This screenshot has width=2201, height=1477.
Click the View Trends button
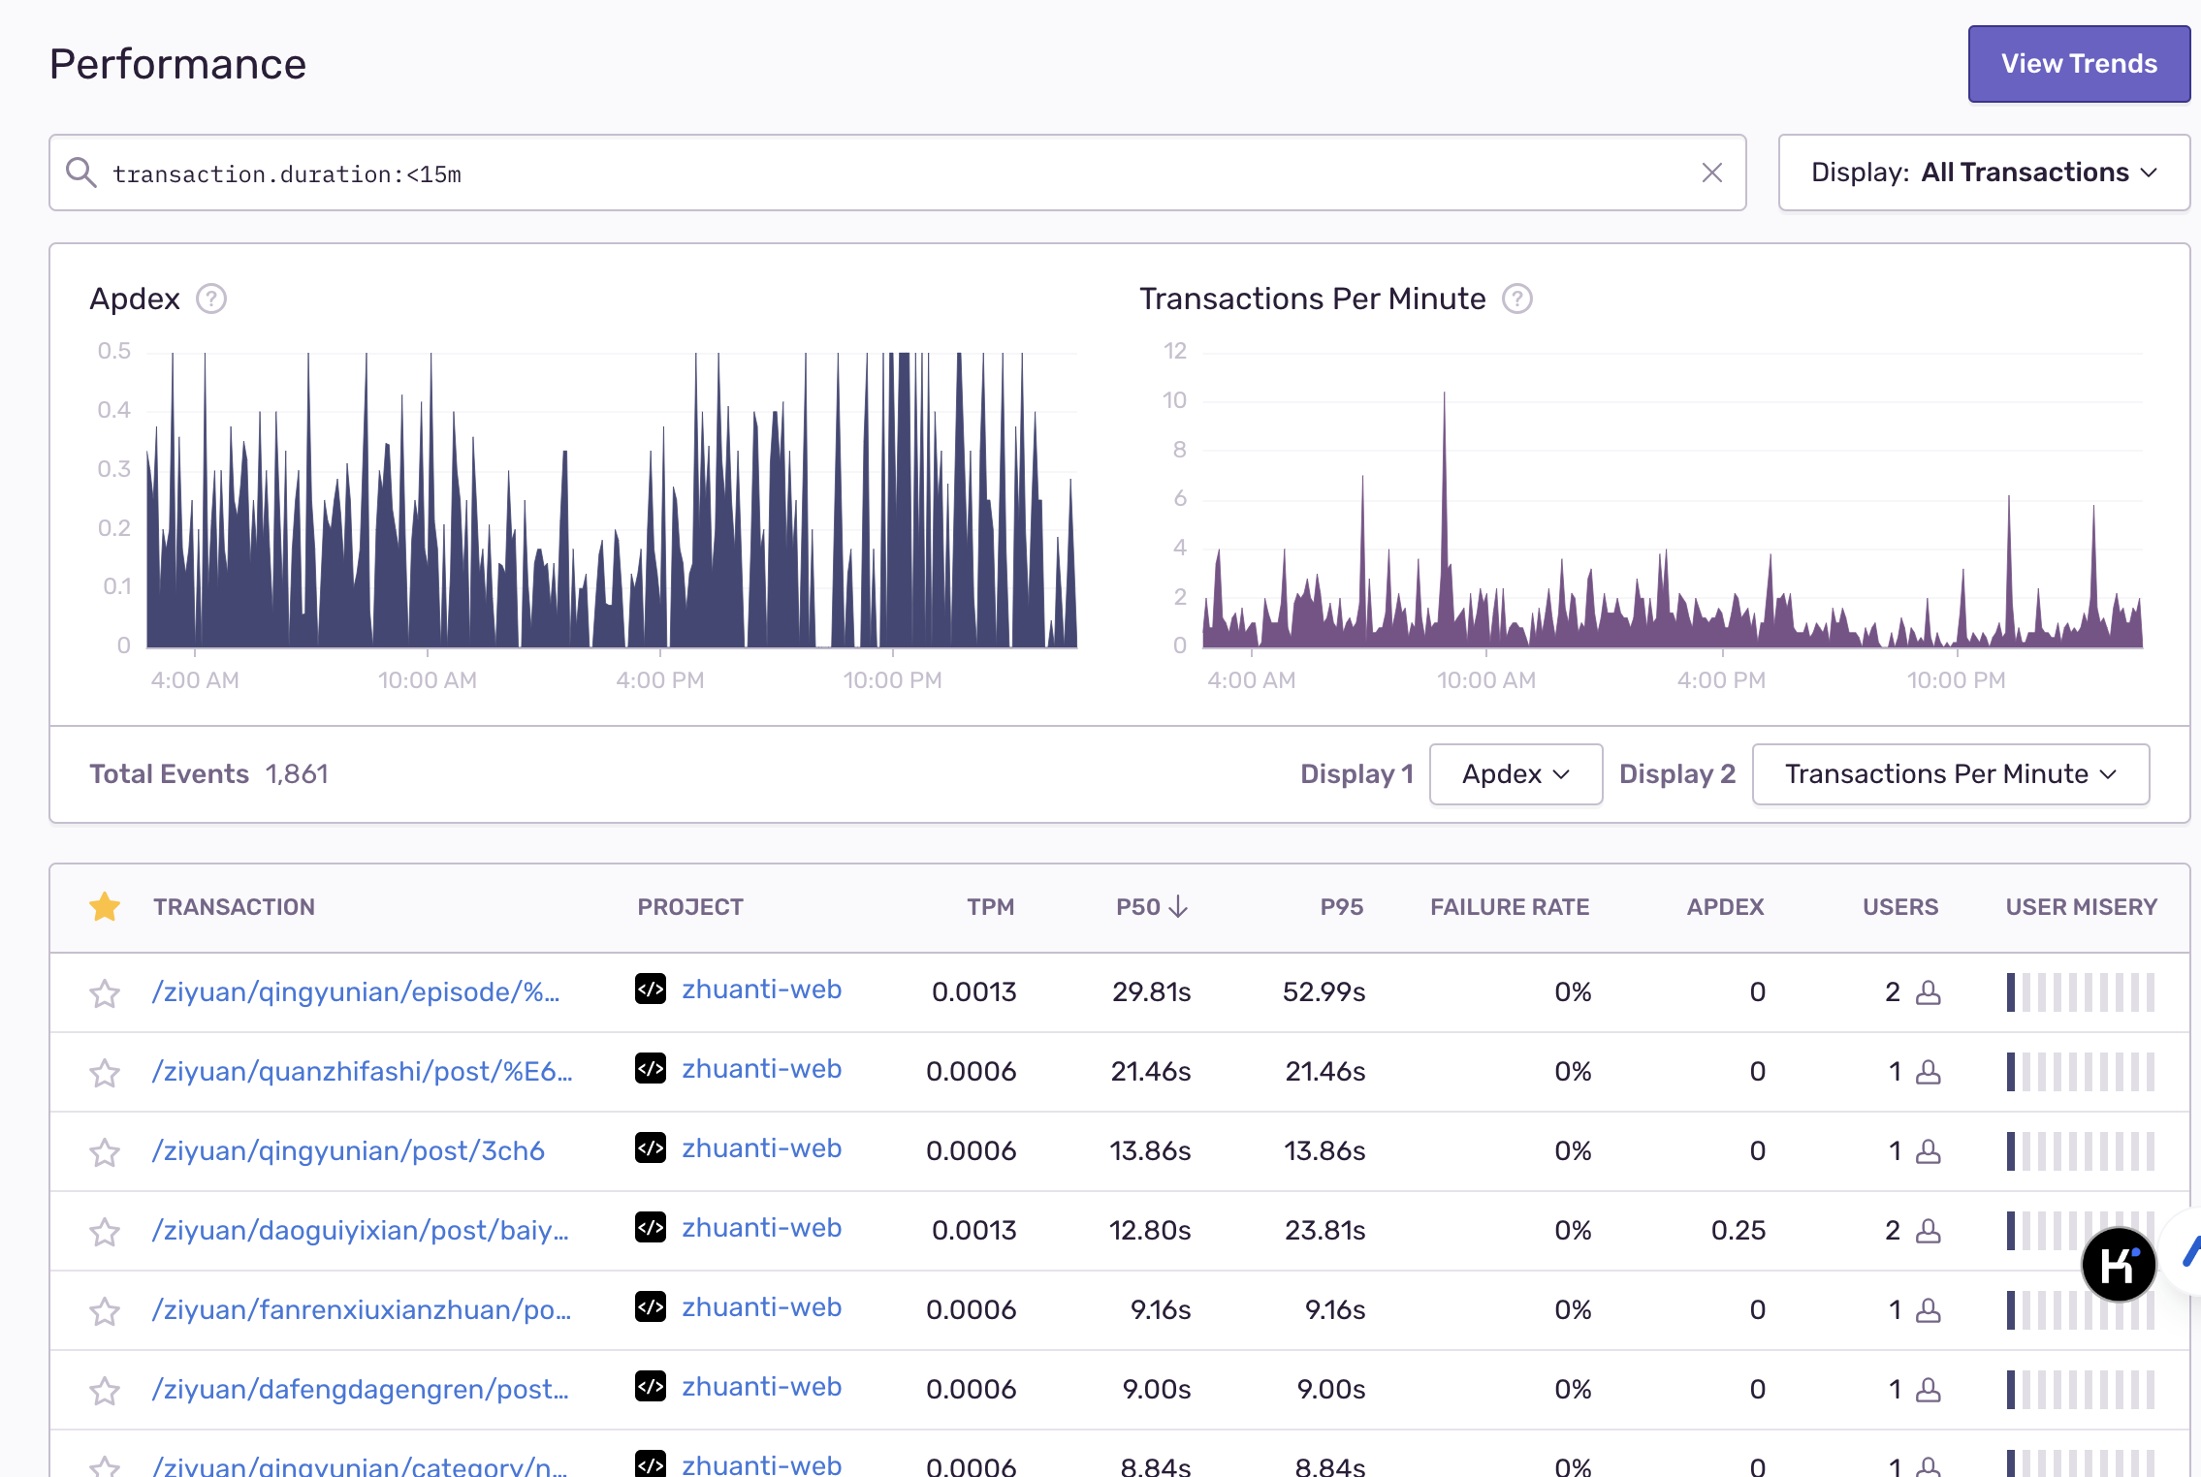coord(2078,64)
